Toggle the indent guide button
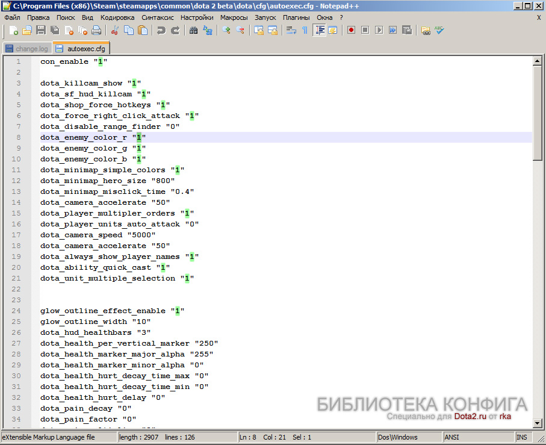The image size is (546, 445). point(319,30)
